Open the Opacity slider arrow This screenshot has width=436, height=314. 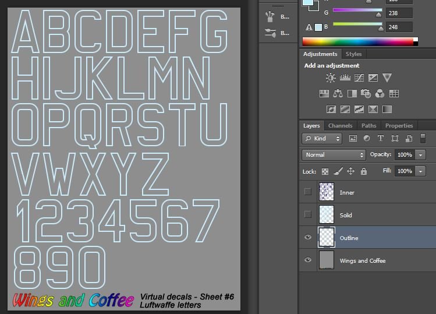coord(420,155)
